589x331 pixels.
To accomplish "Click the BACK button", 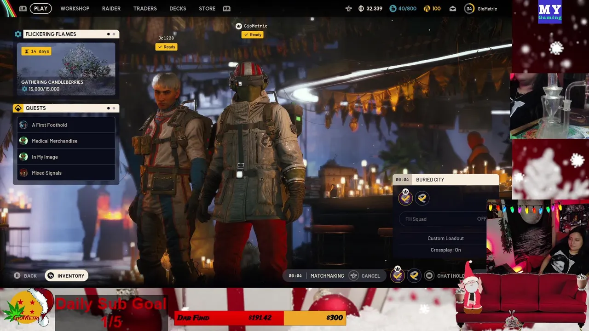I will pos(25,276).
